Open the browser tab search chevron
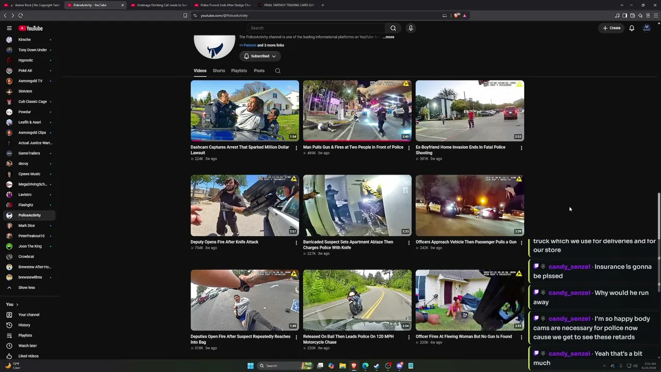 click(622, 5)
